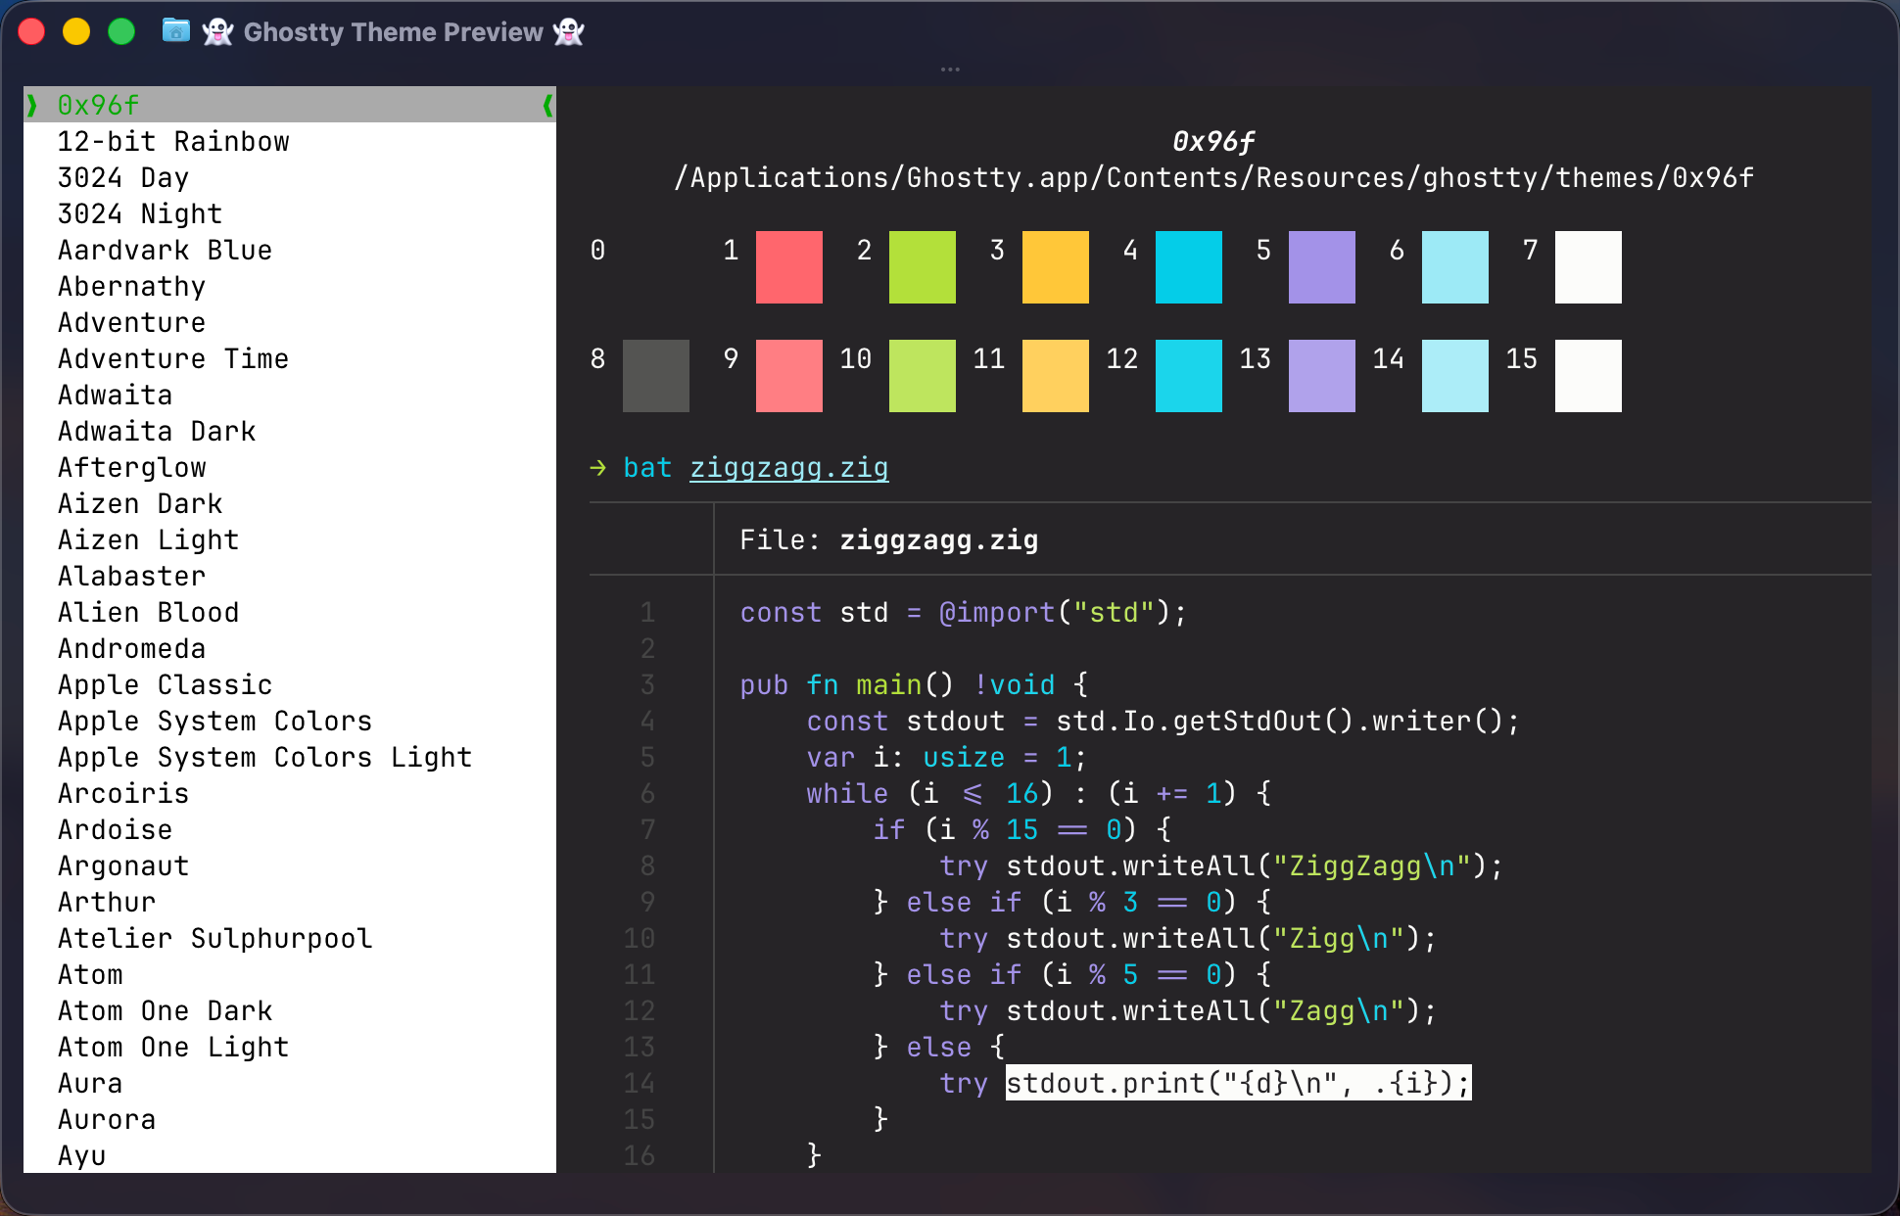The height and width of the screenshot is (1216, 1900).
Task: Click the highlighted stdout.print cursor selection
Action: tap(1238, 1083)
